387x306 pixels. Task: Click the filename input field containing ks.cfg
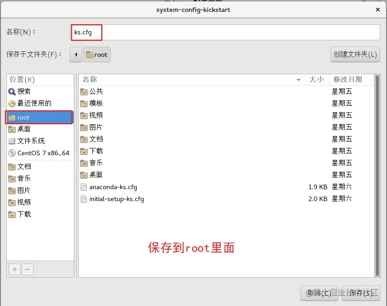click(225, 33)
